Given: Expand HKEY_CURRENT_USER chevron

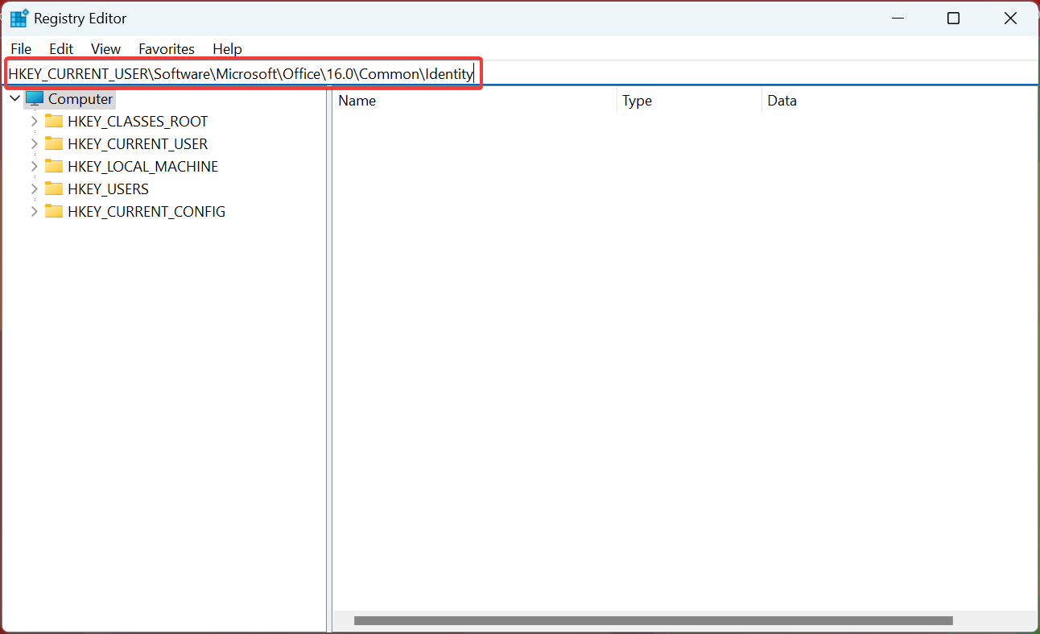Looking at the screenshot, I should pyautogui.click(x=34, y=144).
